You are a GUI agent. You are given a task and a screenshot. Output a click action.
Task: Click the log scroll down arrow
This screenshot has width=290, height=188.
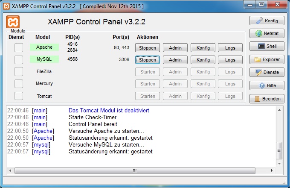click(x=279, y=163)
